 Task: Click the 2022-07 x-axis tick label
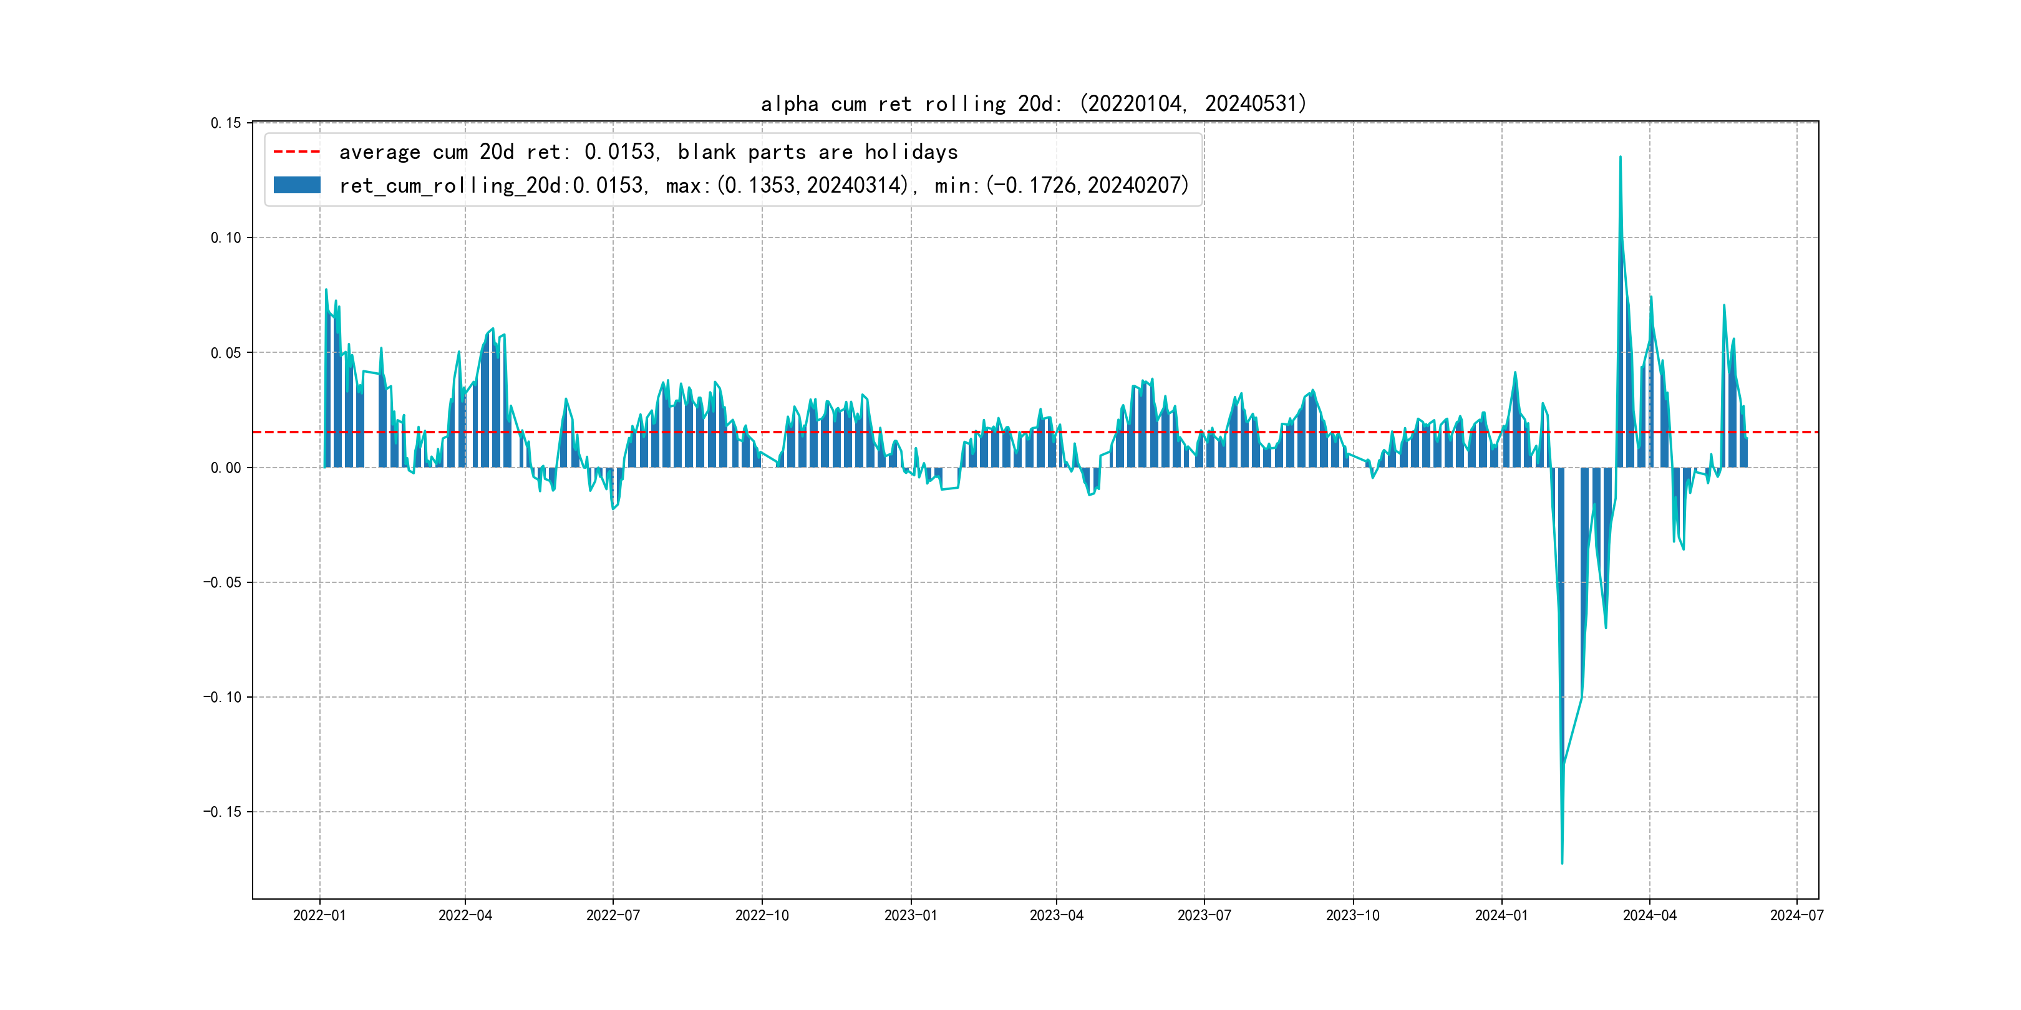click(x=613, y=915)
